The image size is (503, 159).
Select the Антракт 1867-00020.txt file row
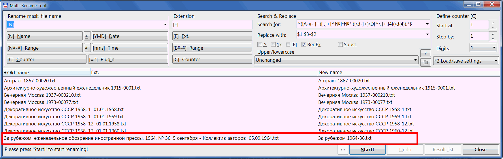30,81
